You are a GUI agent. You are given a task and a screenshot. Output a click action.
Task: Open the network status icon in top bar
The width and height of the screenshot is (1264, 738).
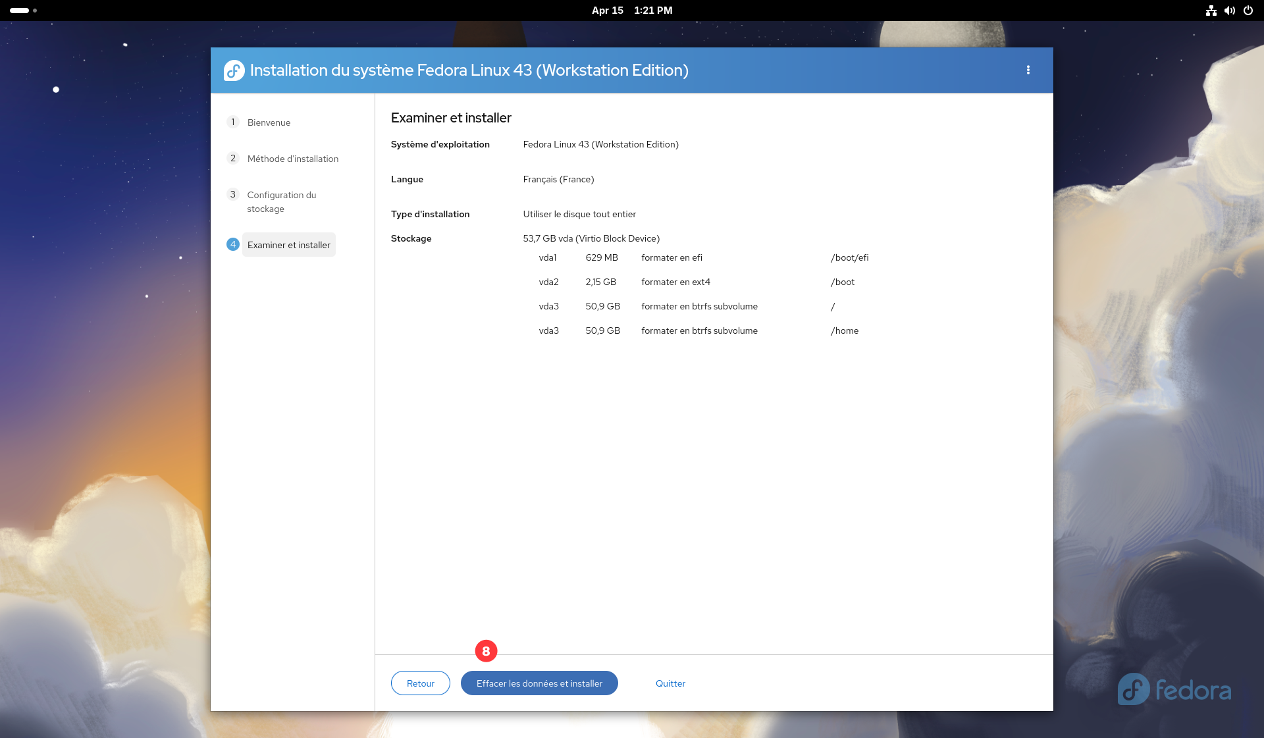1211,11
